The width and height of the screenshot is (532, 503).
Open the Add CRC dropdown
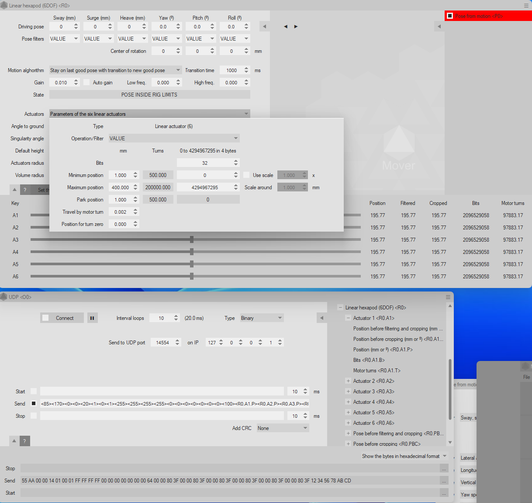tap(282, 428)
